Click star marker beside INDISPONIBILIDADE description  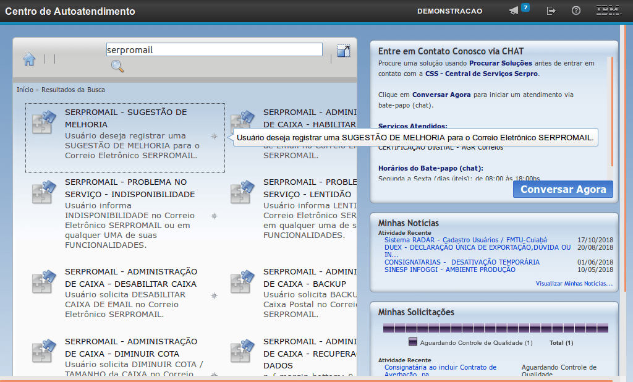(215, 216)
